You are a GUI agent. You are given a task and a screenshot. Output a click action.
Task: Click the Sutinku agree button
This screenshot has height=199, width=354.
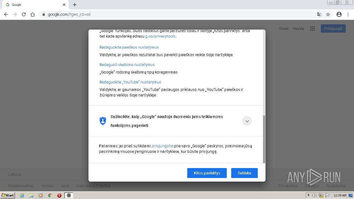point(244,173)
